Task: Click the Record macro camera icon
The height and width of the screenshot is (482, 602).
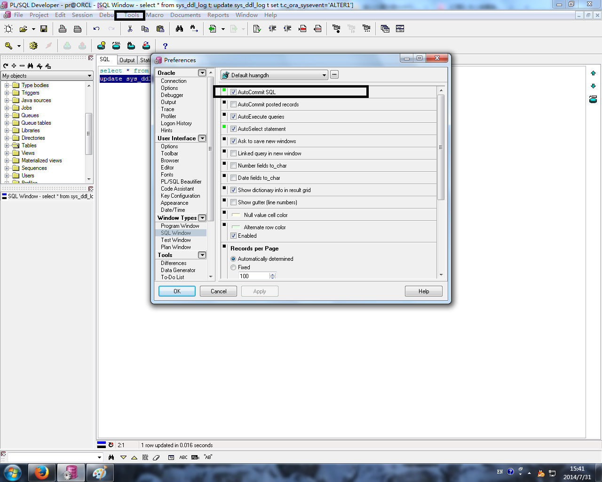Action: tap(336, 29)
